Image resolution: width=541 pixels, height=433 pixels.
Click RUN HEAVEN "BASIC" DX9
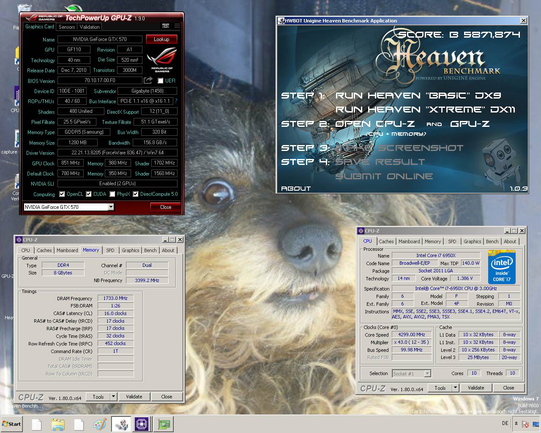(418, 96)
